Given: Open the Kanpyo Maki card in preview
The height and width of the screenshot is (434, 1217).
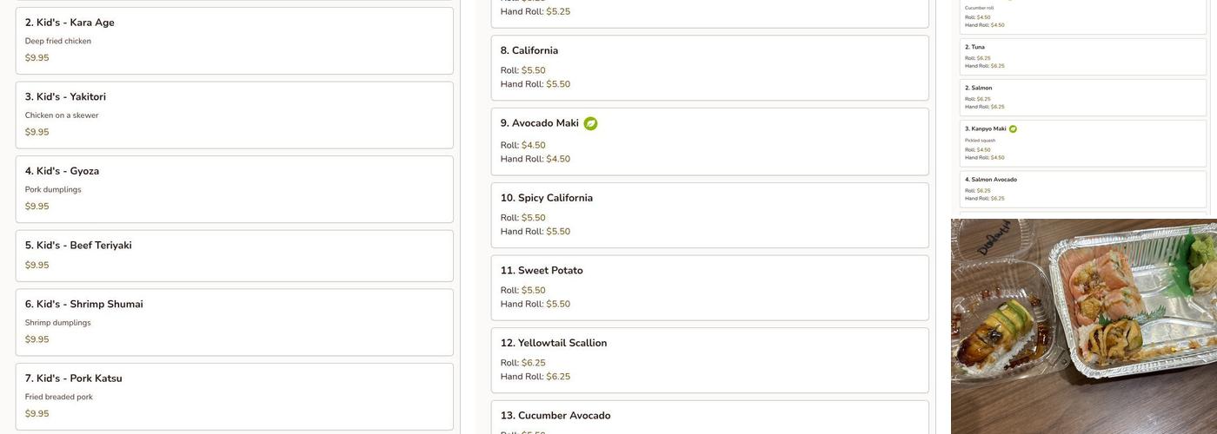Looking at the screenshot, I should (x=1082, y=143).
